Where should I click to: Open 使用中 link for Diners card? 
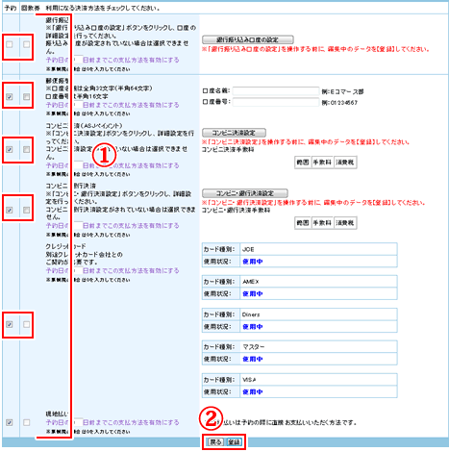[x=253, y=327]
